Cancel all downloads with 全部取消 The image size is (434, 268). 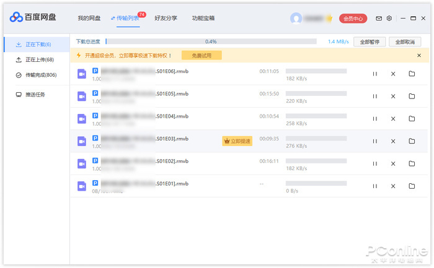(405, 42)
